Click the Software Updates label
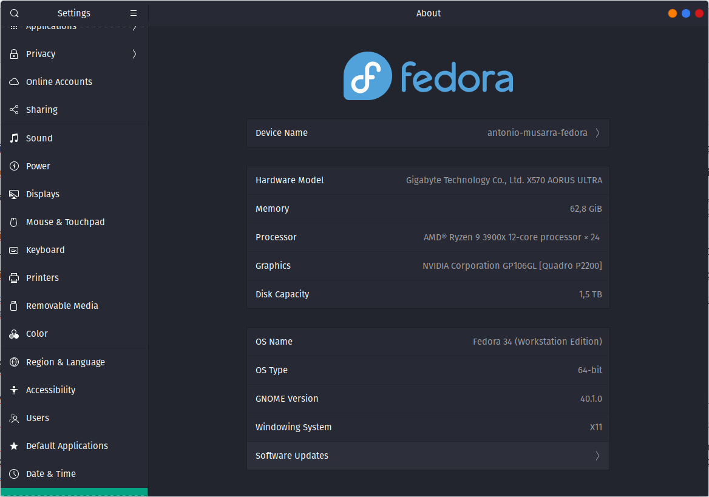 point(291,455)
